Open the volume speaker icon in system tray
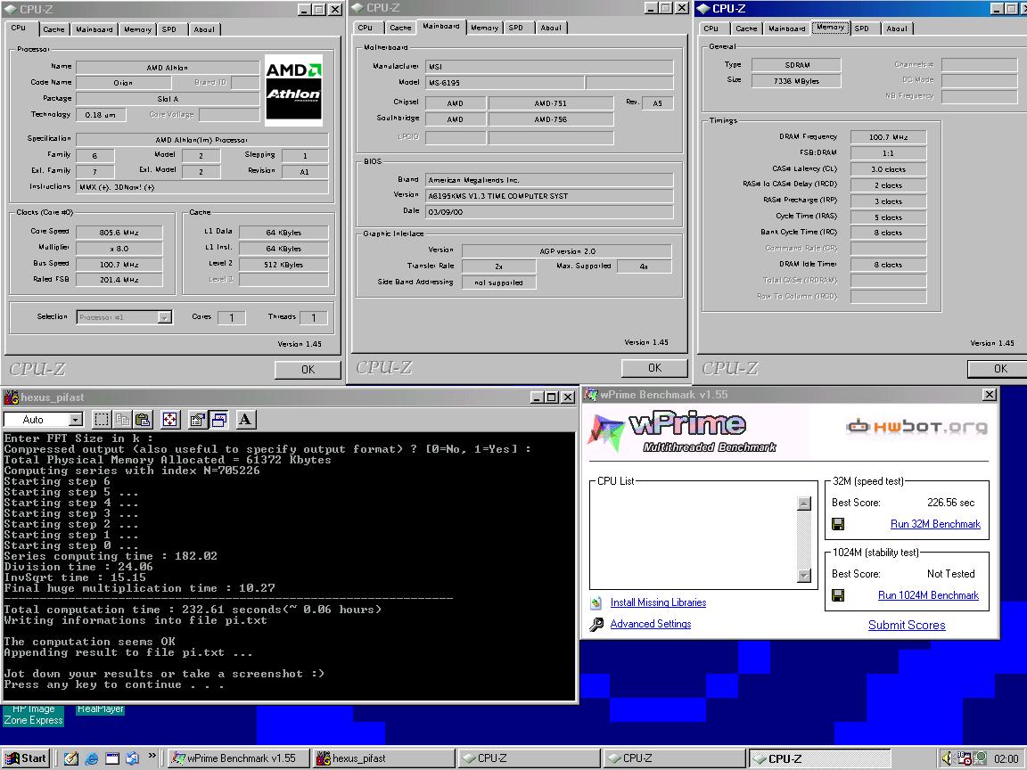This screenshot has height=770, width=1027. coord(947,758)
